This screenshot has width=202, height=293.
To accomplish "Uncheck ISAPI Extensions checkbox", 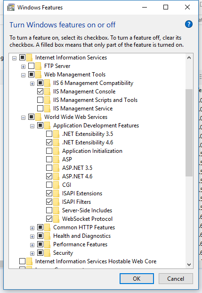I will click(49, 193).
